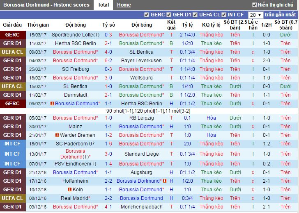The height and width of the screenshot is (213, 299).
Task: Open the Home tab
Action: (124, 5)
